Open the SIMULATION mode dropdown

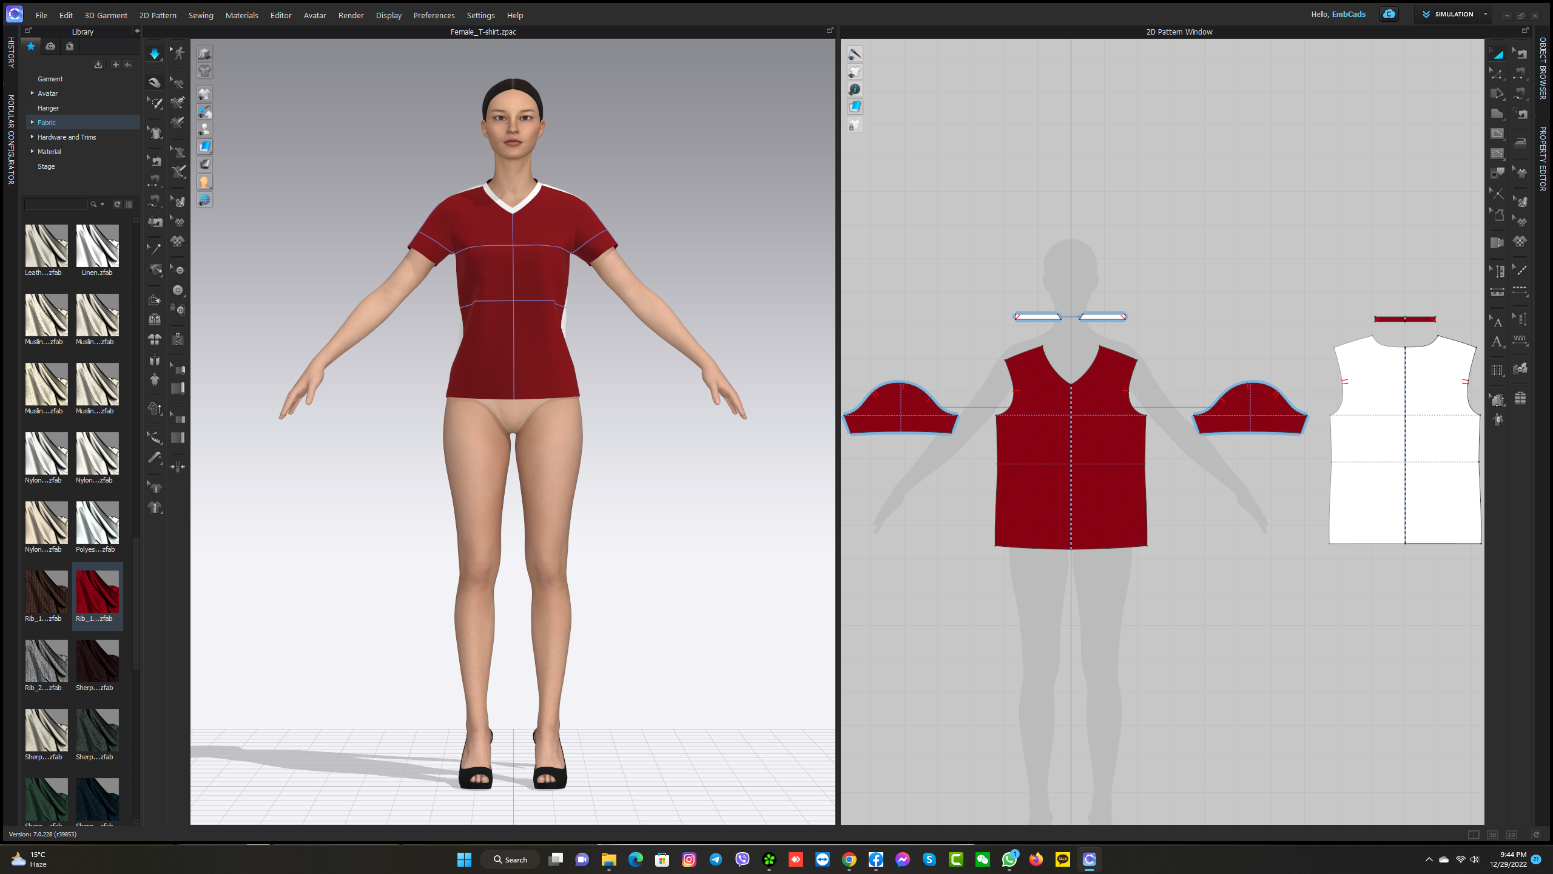(x=1486, y=15)
